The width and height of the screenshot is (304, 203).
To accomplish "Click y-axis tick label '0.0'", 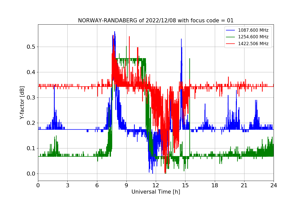I will 31,174.
